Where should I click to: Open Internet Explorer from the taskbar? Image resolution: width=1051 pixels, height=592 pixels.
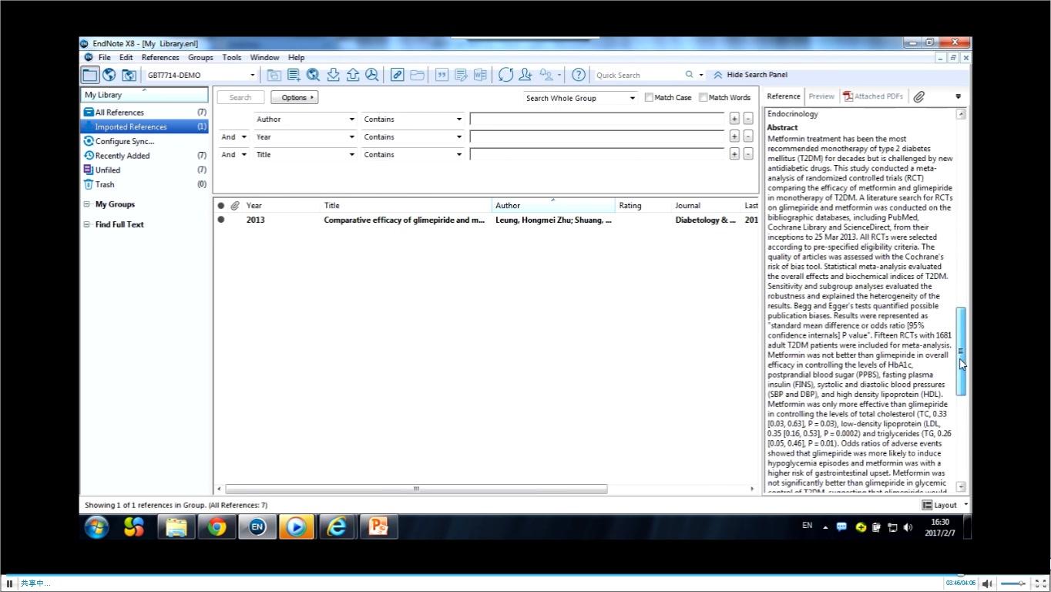tap(337, 526)
